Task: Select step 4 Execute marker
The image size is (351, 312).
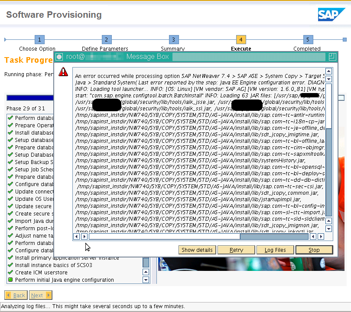Action: point(241,40)
